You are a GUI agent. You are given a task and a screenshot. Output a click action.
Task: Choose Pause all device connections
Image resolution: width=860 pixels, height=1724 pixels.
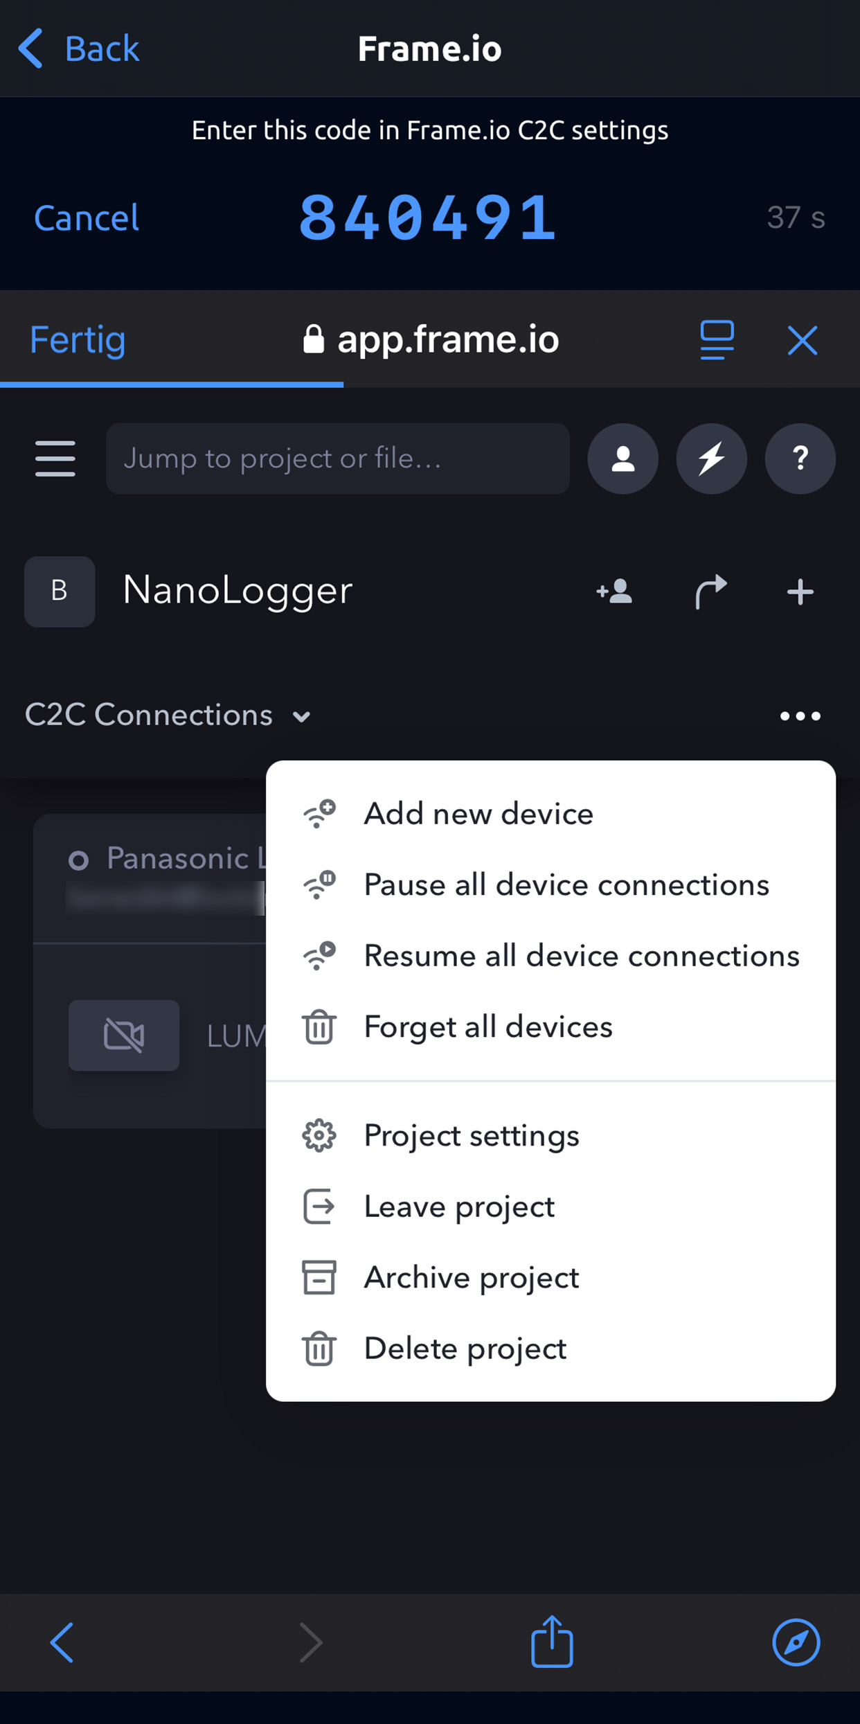(550, 885)
